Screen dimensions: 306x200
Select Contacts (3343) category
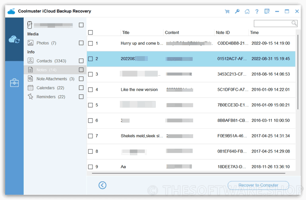(x=51, y=61)
